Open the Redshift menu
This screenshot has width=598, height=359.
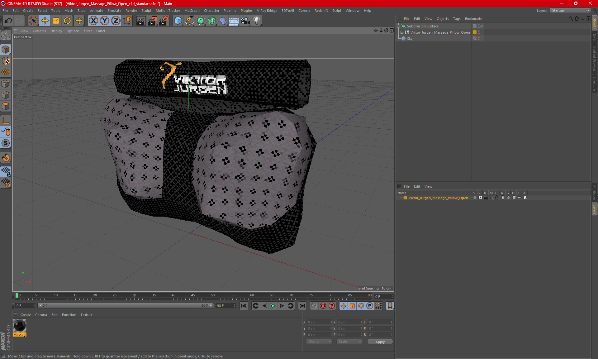(x=321, y=11)
